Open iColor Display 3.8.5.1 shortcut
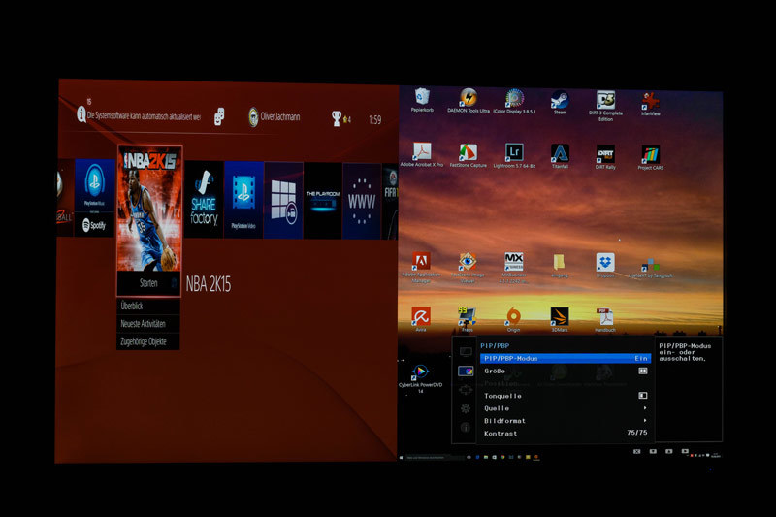Image resolution: width=776 pixels, height=517 pixels. pyautogui.click(x=514, y=101)
